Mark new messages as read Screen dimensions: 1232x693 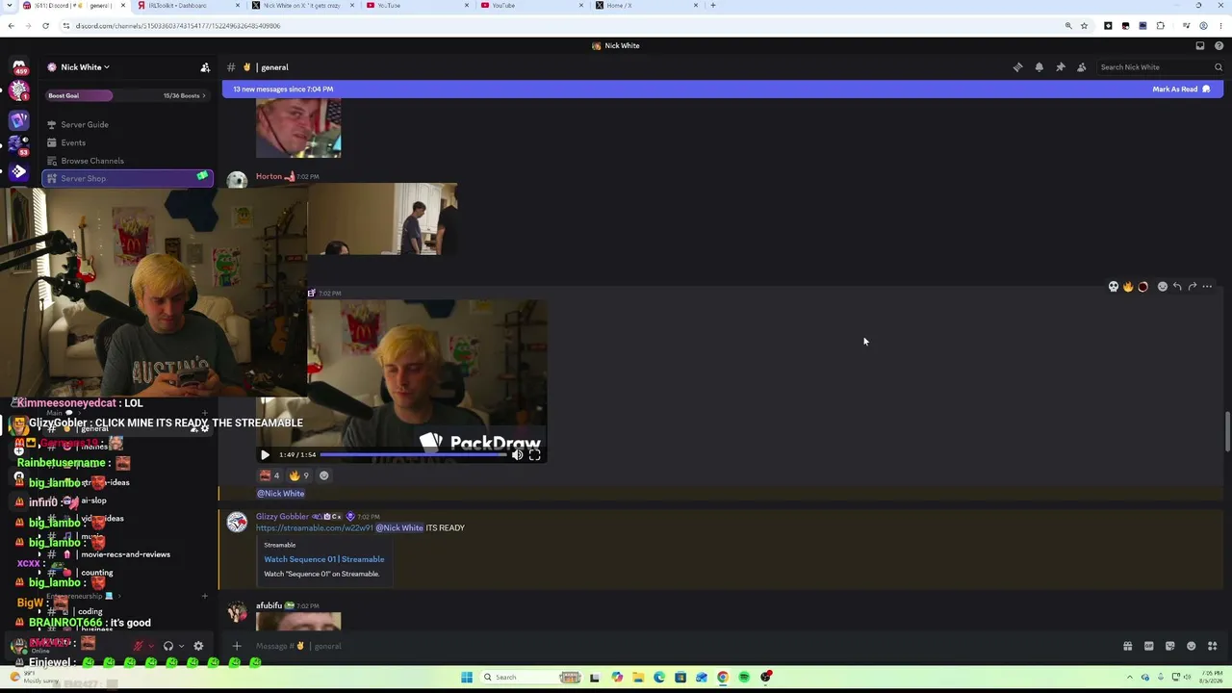pyautogui.click(x=1181, y=90)
